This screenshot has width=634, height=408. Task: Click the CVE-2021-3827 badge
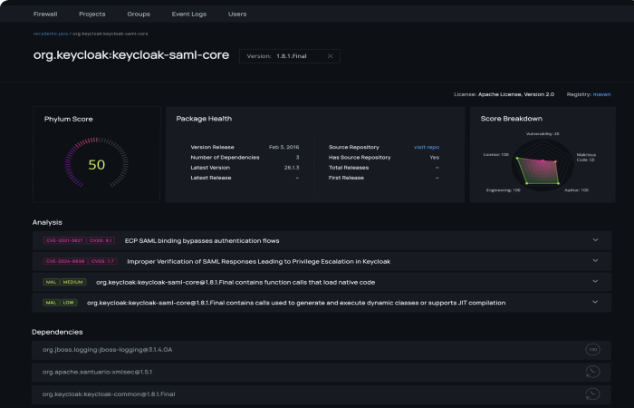(x=64, y=240)
